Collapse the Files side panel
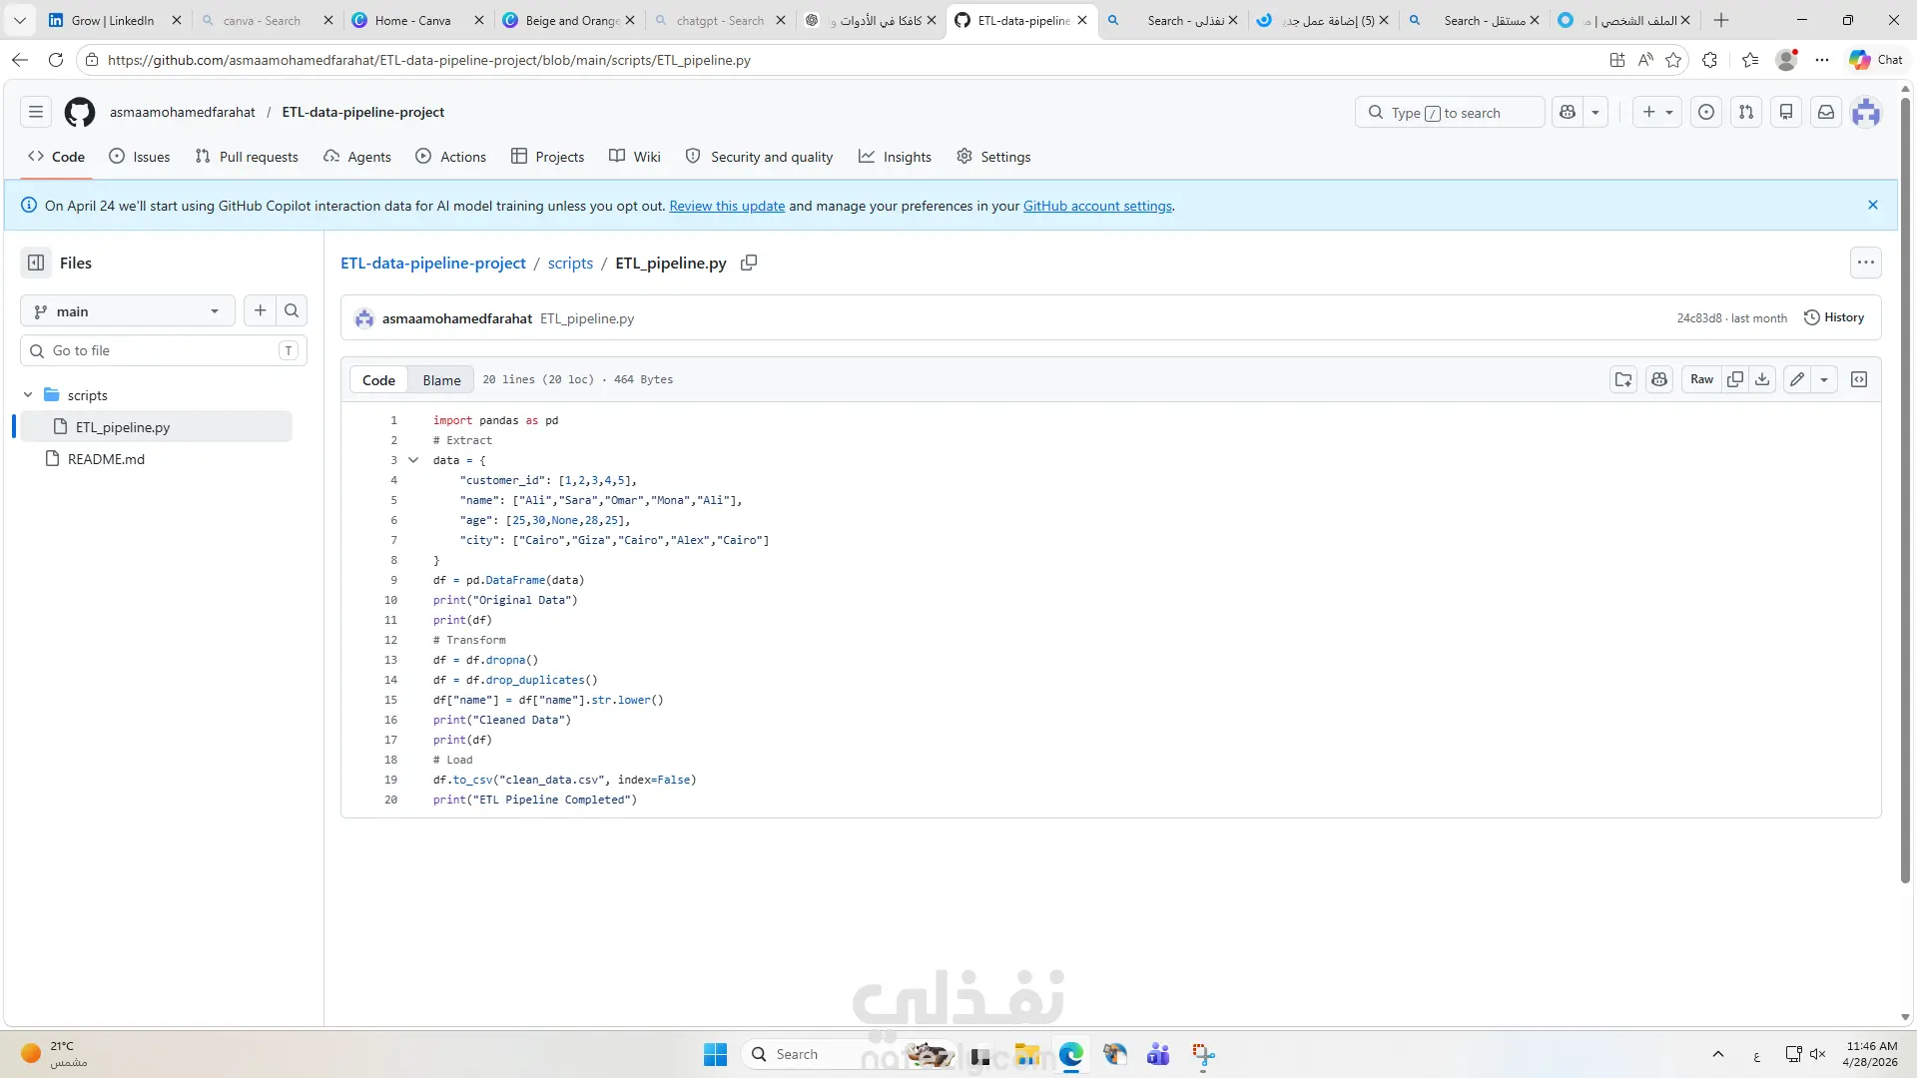Image resolution: width=1917 pixels, height=1078 pixels. tap(36, 263)
